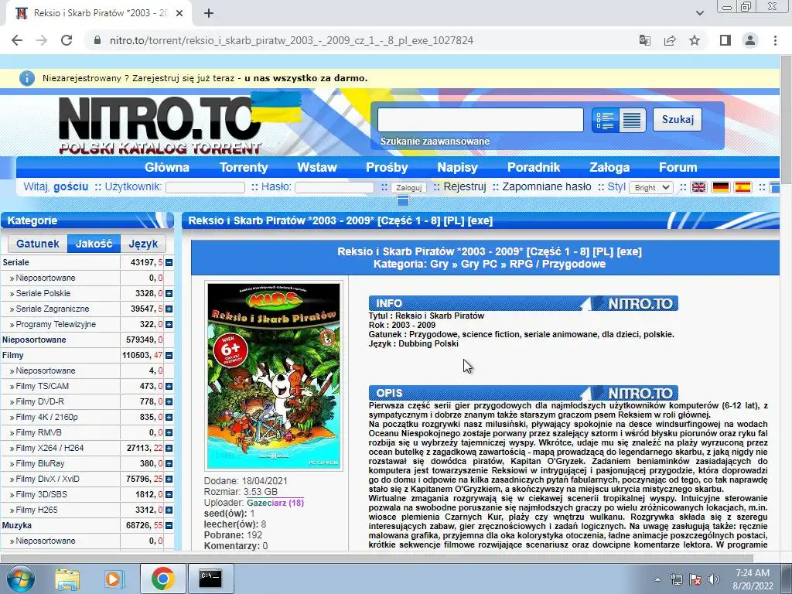792x594 pixels.
Task: Open the Forum menu item
Action: point(678,167)
